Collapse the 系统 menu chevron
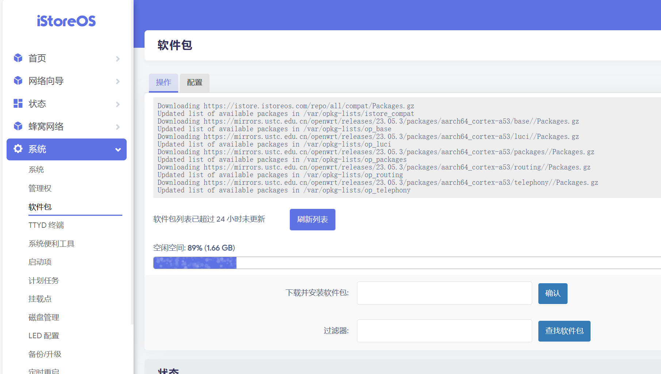The width and height of the screenshot is (661, 374). click(x=118, y=149)
